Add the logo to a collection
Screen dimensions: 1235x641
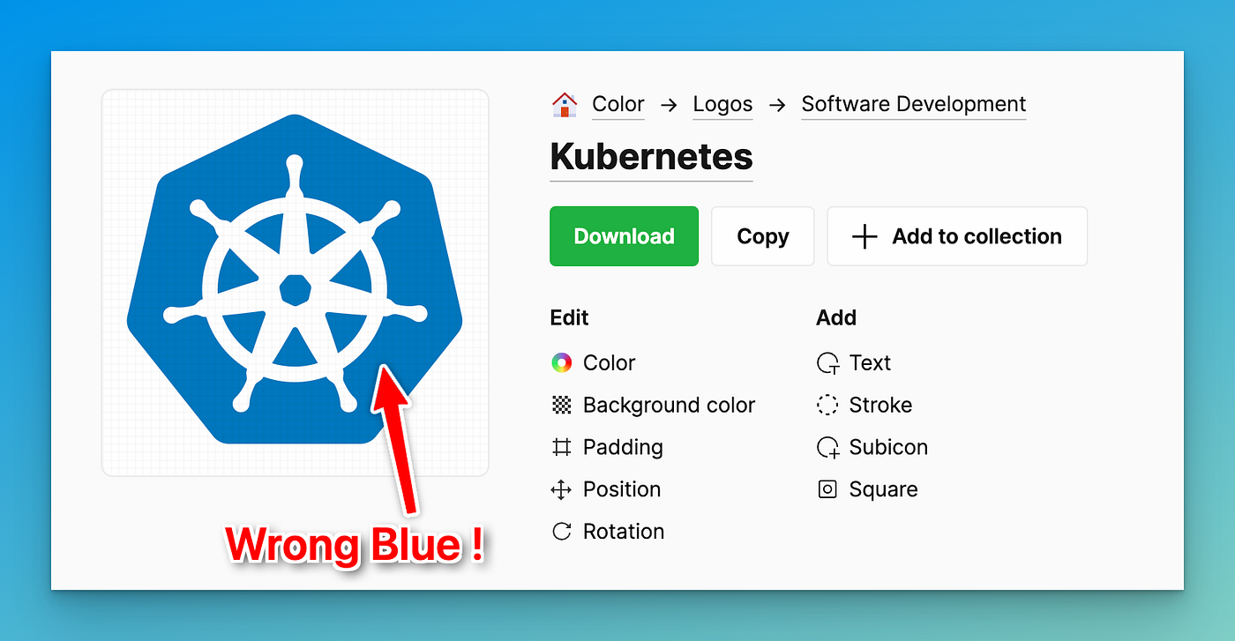tap(956, 235)
